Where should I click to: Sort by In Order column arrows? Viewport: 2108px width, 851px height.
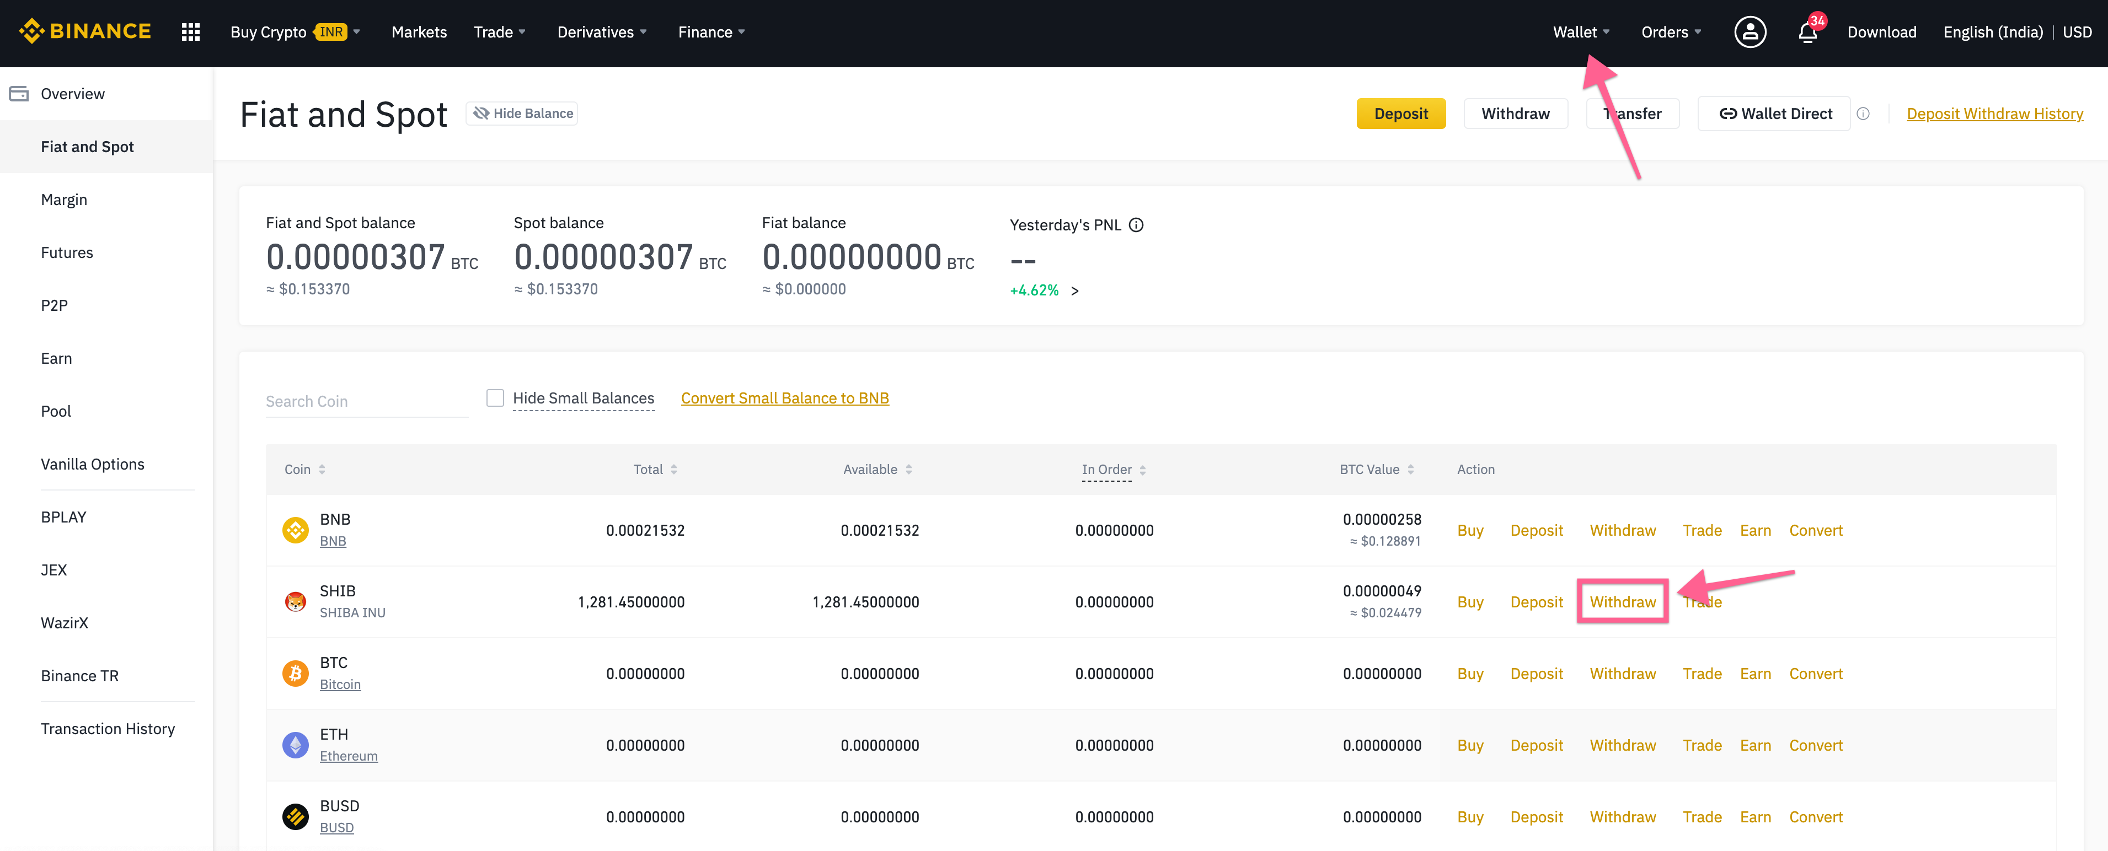[1143, 470]
